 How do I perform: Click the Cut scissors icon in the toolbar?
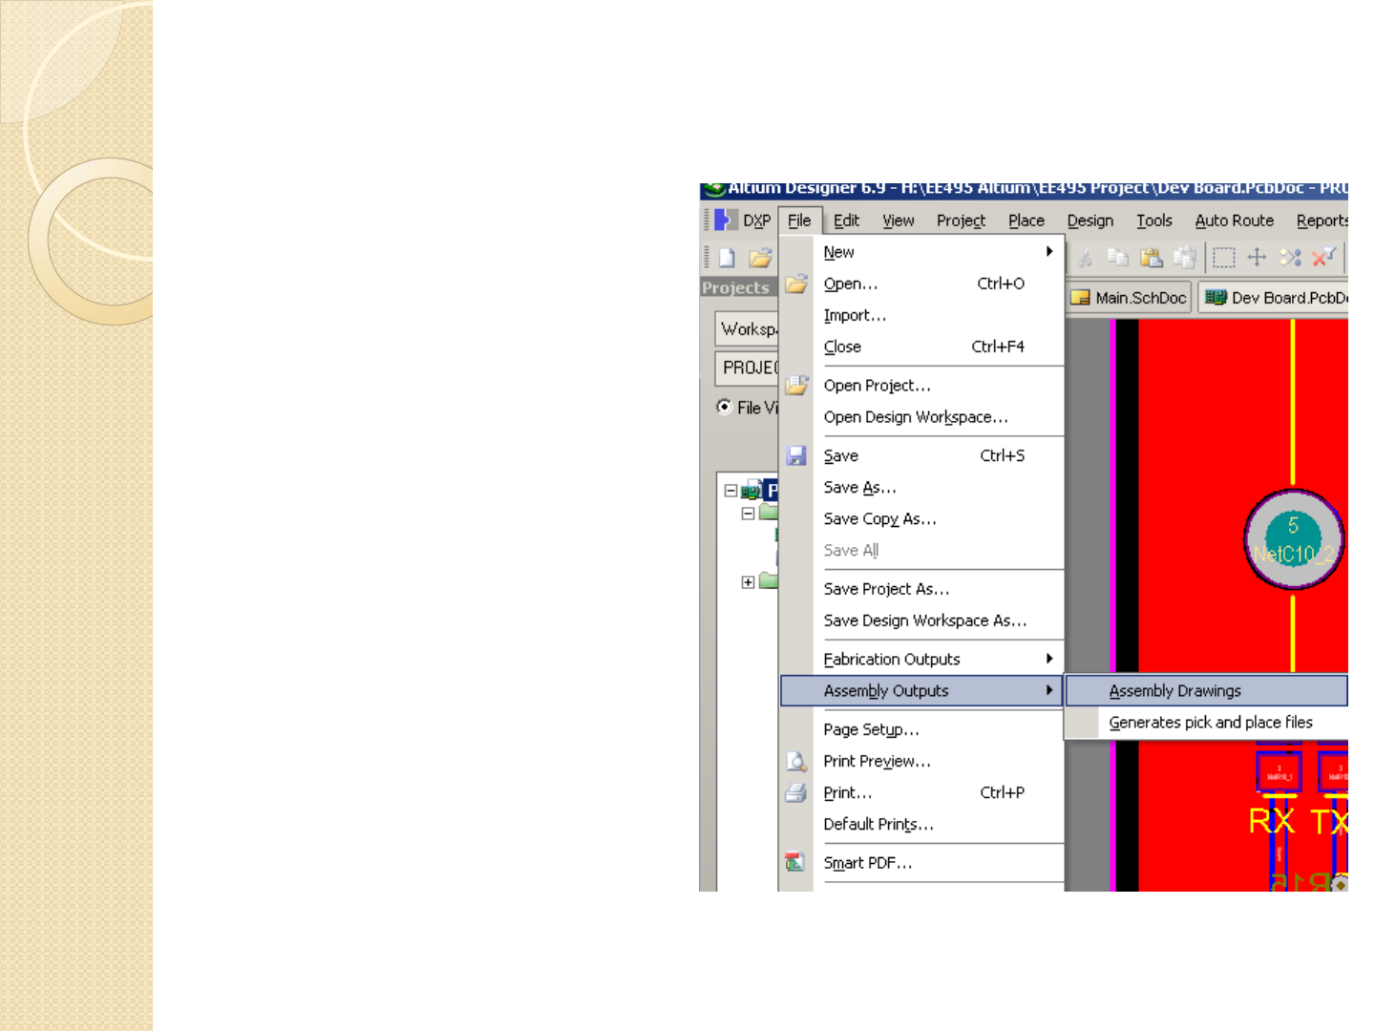point(1085,257)
